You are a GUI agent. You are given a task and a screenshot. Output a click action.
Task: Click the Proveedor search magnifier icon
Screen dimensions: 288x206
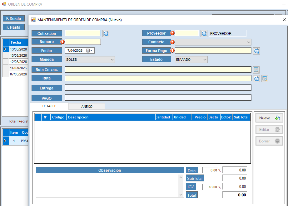[204, 34]
